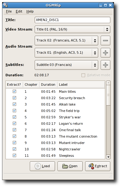Open the Video Stream dropdown Title 01
121x187 pixels.
pos(72,29)
